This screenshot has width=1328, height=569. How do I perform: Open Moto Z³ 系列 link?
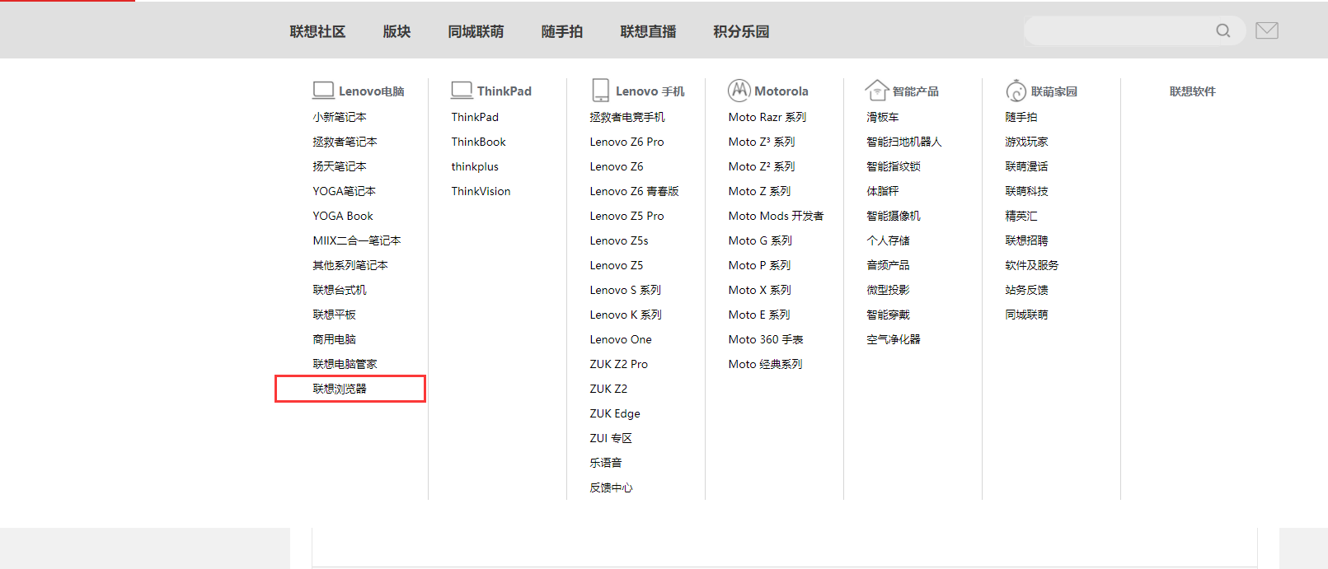click(762, 142)
